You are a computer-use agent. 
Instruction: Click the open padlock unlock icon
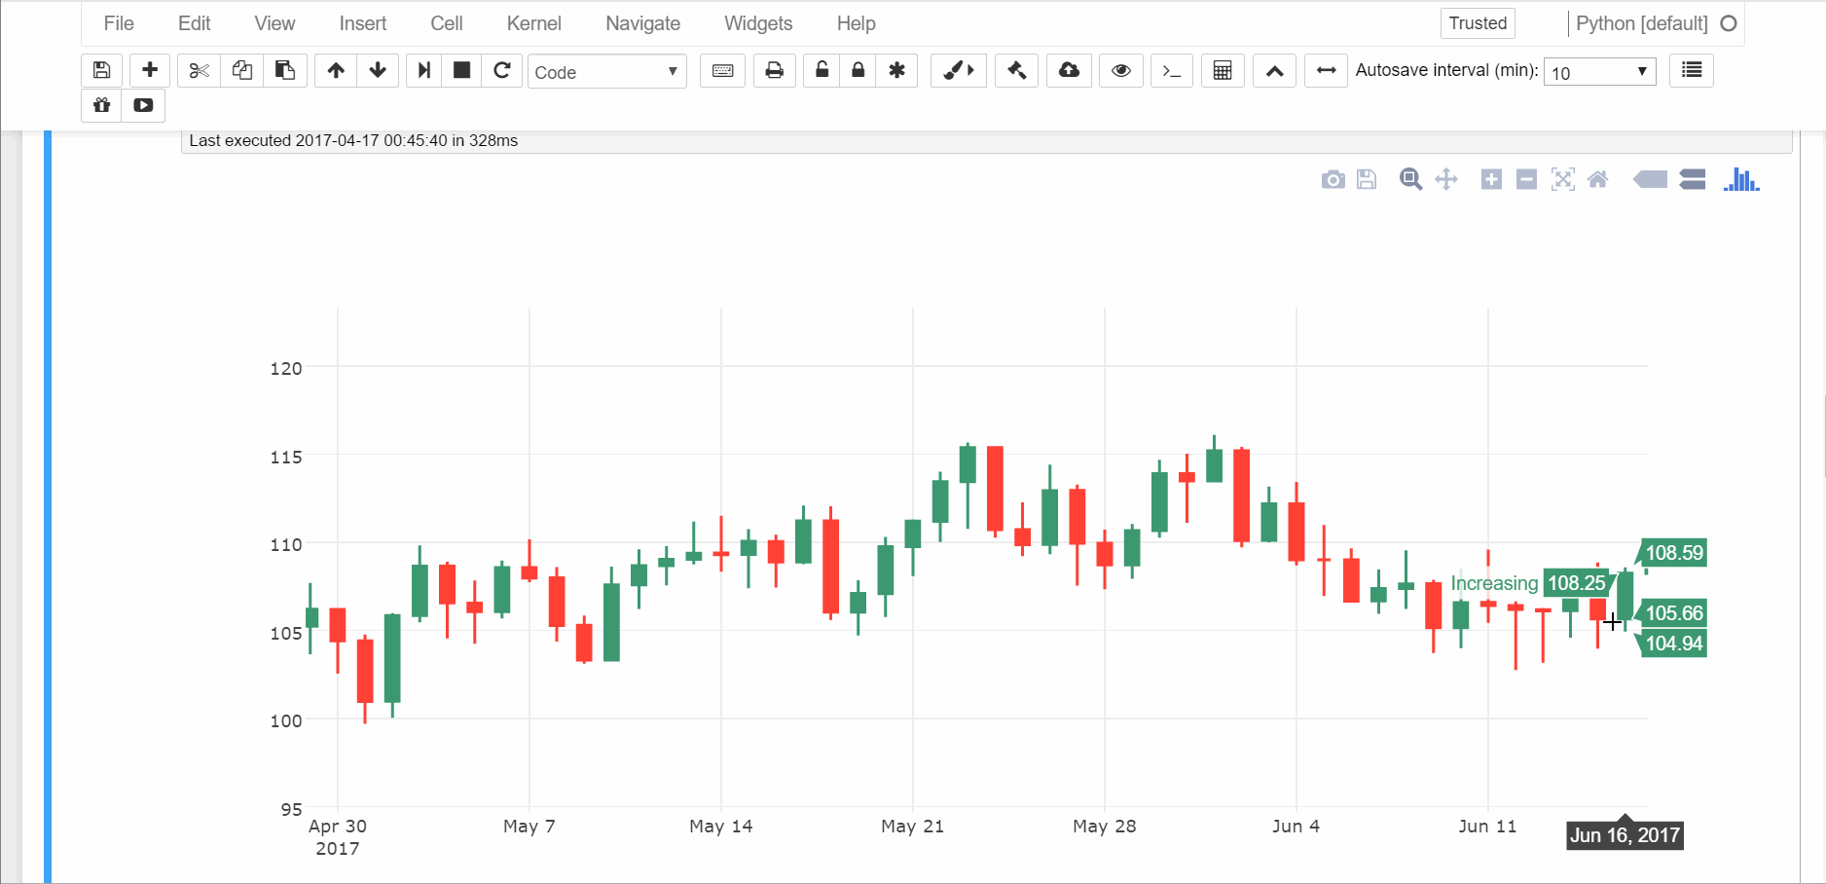click(822, 70)
